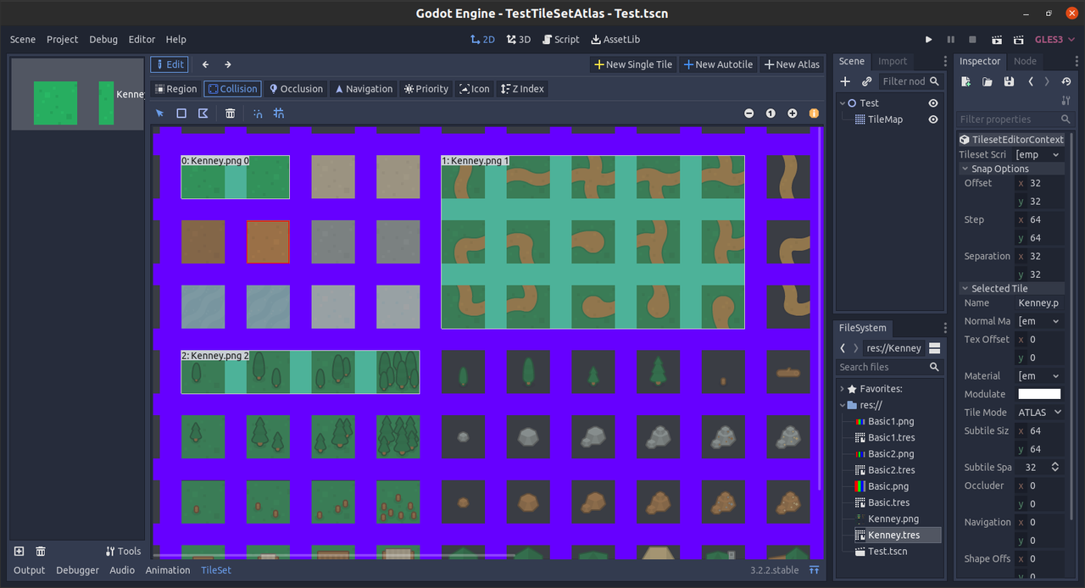Toggle keep polygon inside region rect

tap(258, 114)
